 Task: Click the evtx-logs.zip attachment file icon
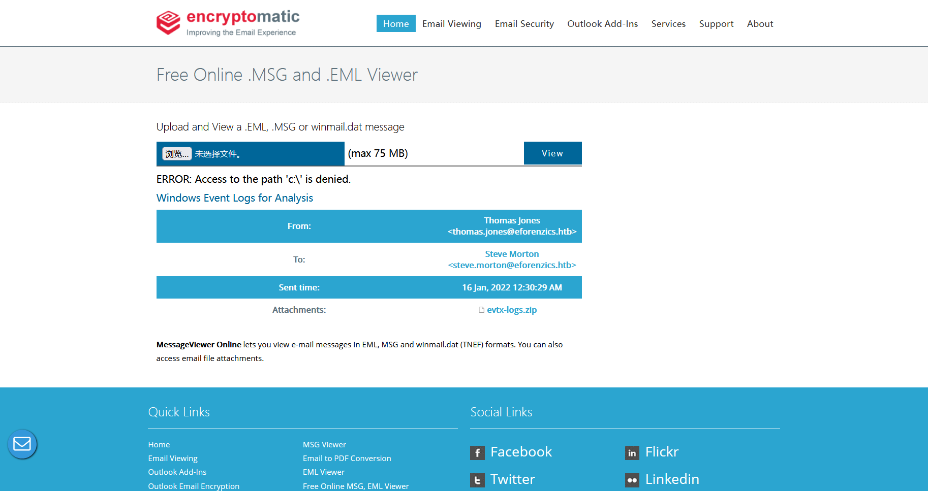click(482, 310)
